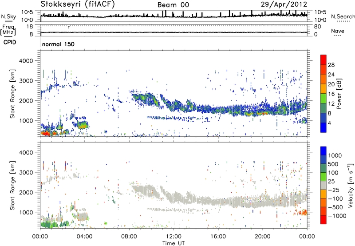Click the '4' tick on the power colorbar
This screenshot has width=355, height=246.
pyautogui.click(x=329, y=123)
